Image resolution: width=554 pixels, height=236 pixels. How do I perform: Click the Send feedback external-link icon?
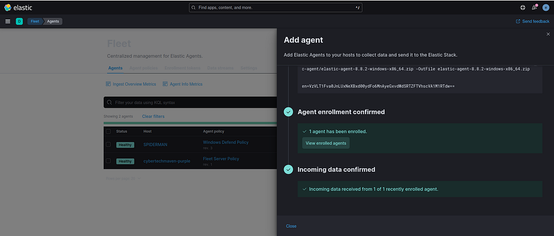tap(518, 22)
